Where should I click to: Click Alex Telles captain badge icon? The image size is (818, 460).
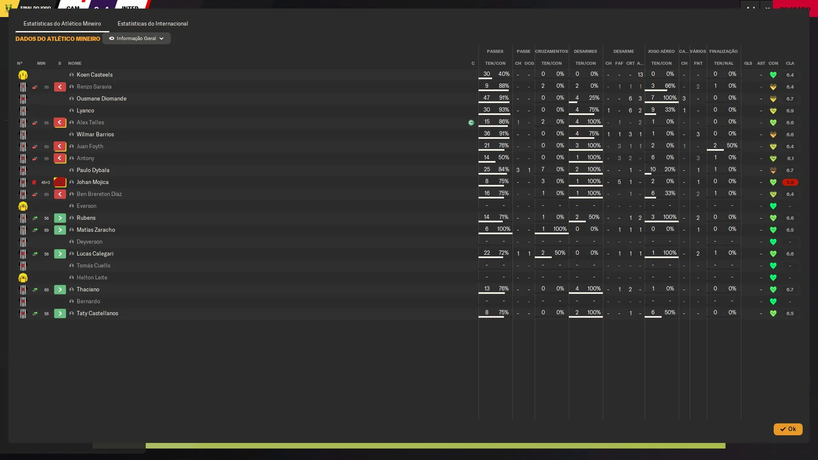click(x=471, y=123)
